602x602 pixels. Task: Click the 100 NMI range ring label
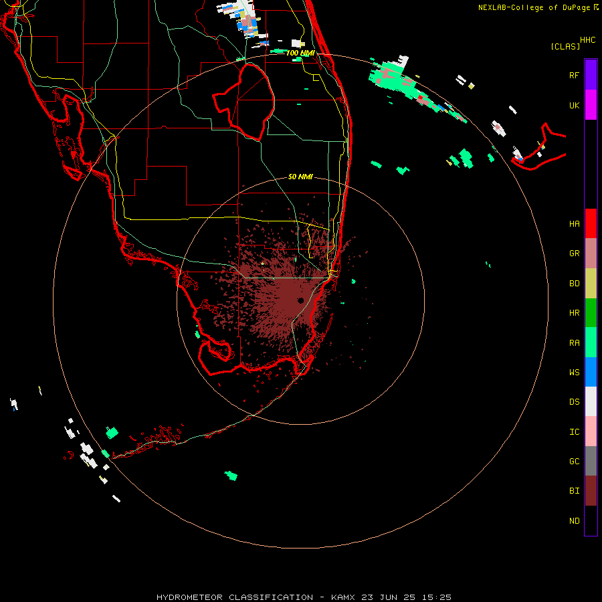coord(300,53)
